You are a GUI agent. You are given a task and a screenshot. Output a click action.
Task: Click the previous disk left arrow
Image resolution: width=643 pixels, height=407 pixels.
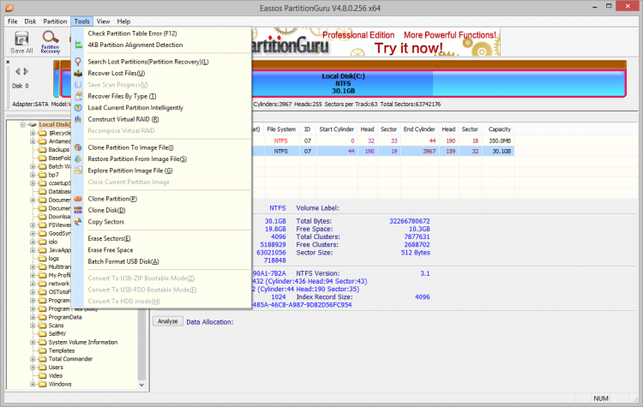(18, 71)
